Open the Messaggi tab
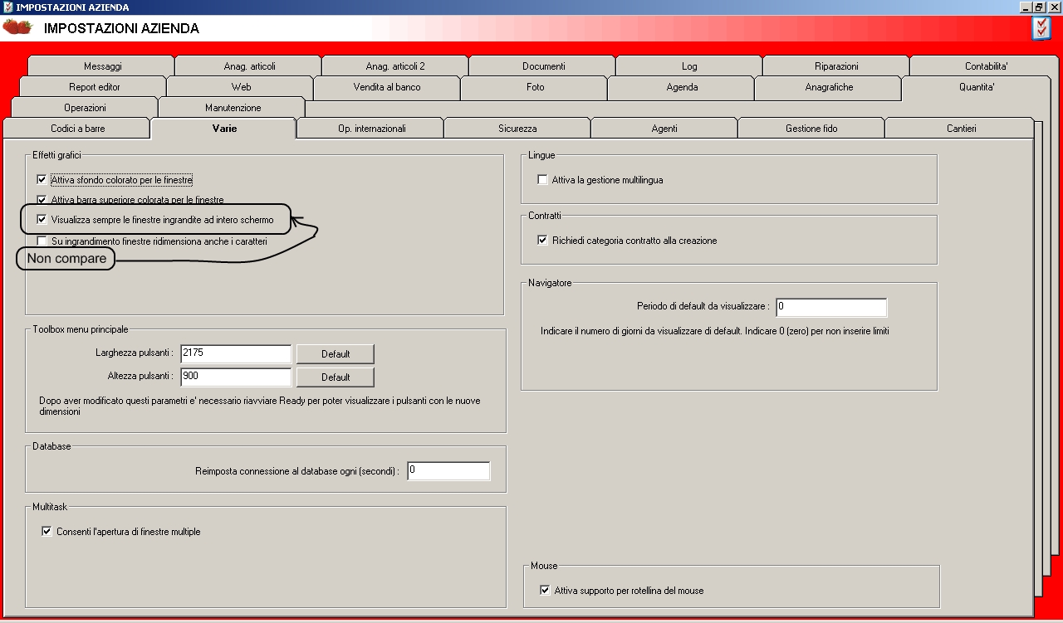The width and height of the screenshot is (1063, 623). [101, 66]
